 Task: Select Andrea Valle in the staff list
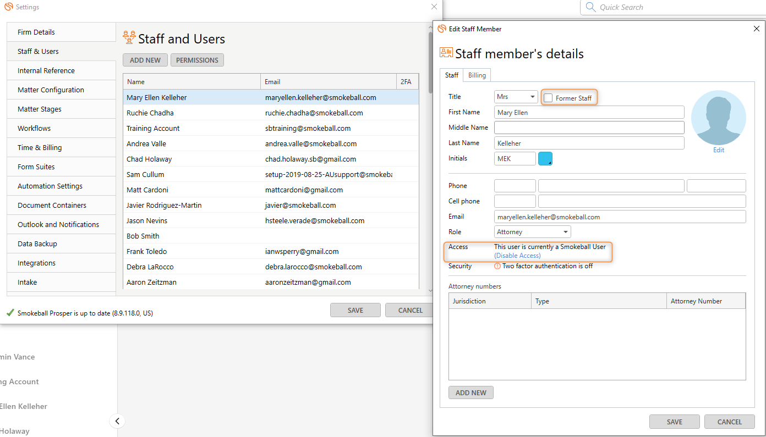271,143
